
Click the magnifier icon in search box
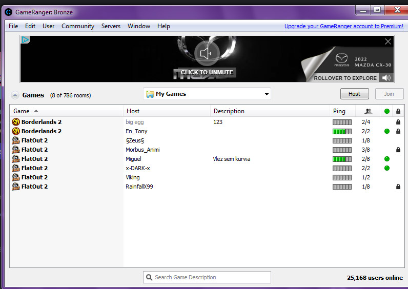click(x=149, y=277)
